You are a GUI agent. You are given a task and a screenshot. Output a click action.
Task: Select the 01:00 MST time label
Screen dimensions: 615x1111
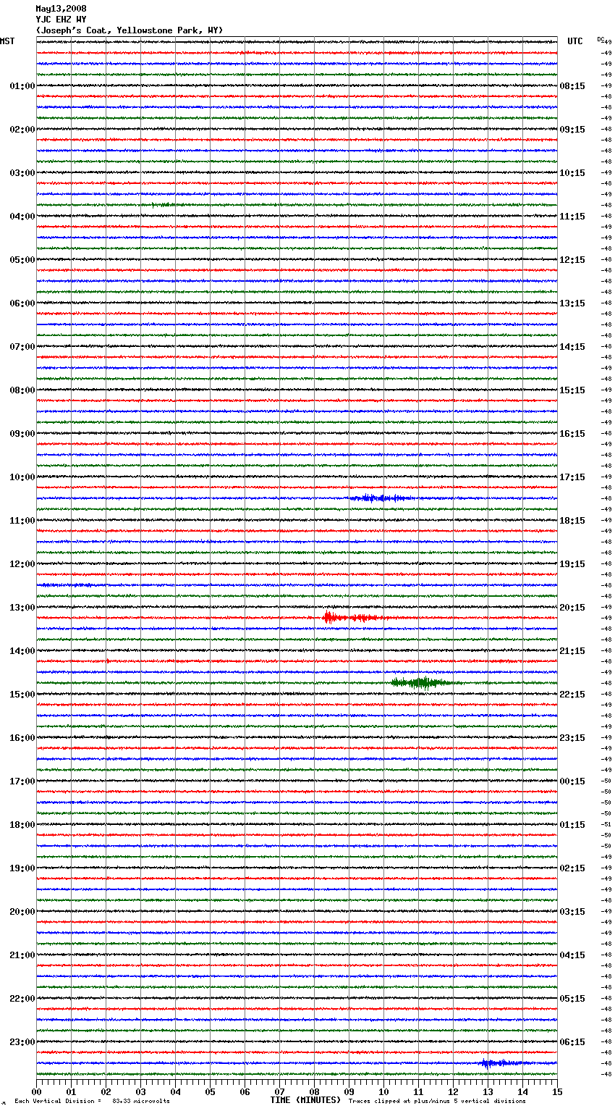(22, 86)
